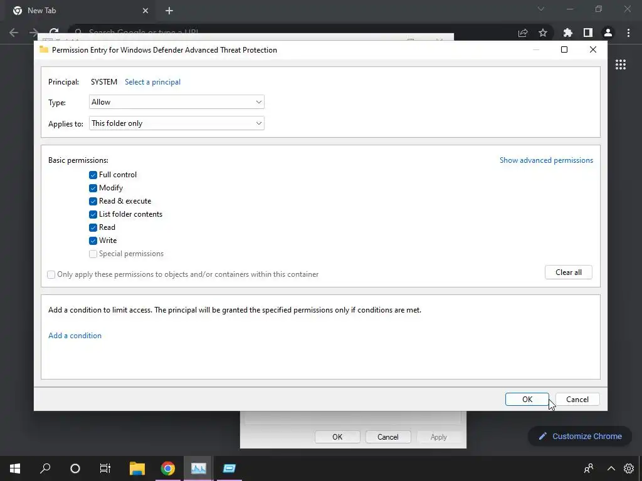Expand hidden system tray icons chevron
The width and height of the screenshot is (642, 481).
[611, 468]
